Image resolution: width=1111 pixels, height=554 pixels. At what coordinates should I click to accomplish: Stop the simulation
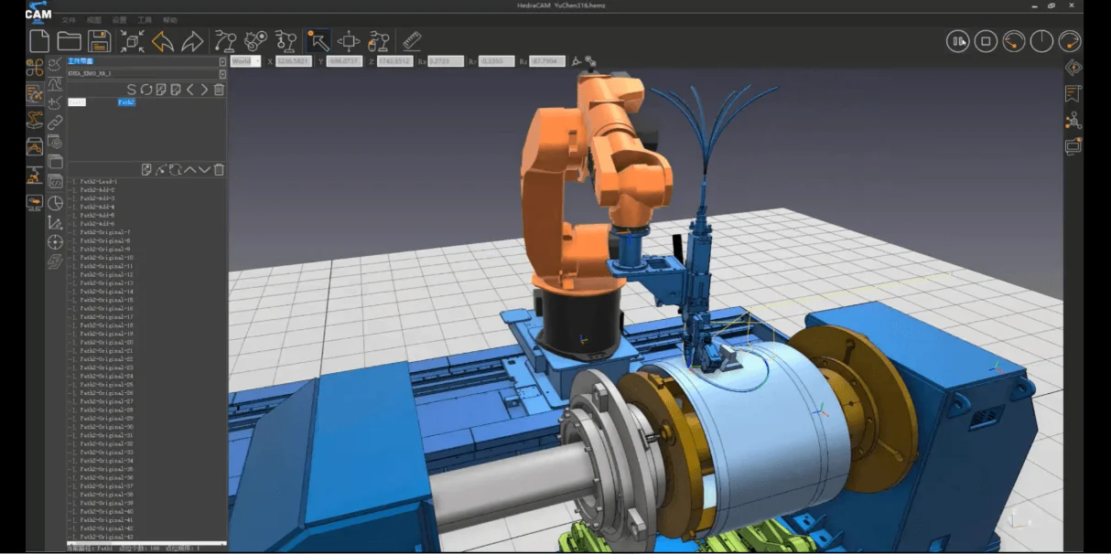(x=986, y=41)
